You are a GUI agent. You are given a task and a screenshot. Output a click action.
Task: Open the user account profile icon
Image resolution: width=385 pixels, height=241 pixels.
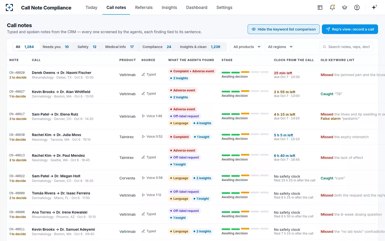click(357, 7)
